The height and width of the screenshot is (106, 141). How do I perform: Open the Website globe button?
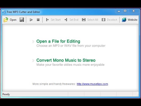pyautogui.click(x=130, y=20)
